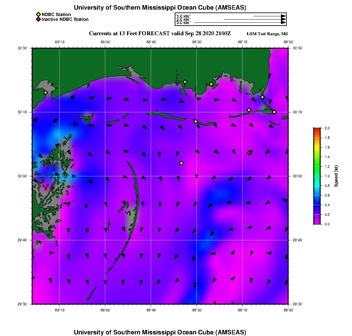352x336 pixels.
Task: Click the 'NDBC Station' legend text
Action: [x=56, y=14]
